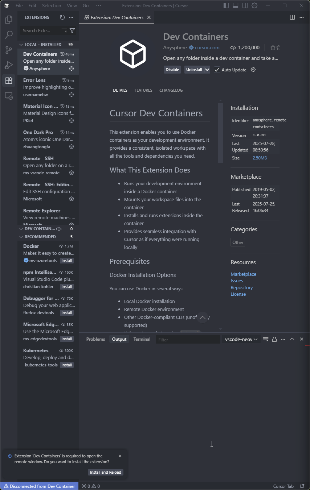The width and height of the screenshot is (310, 490).
Task: Toggle panel layout icon in title bar
Action: pyautogui.click(x=236, y=5)
